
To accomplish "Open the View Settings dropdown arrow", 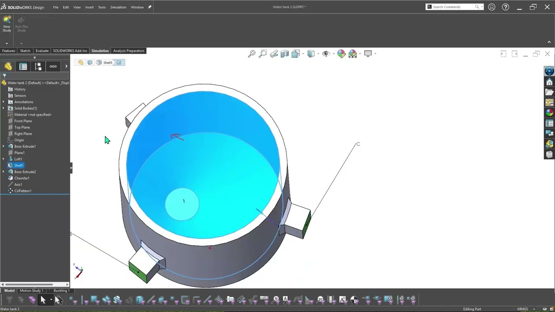I will pos(375,54).
